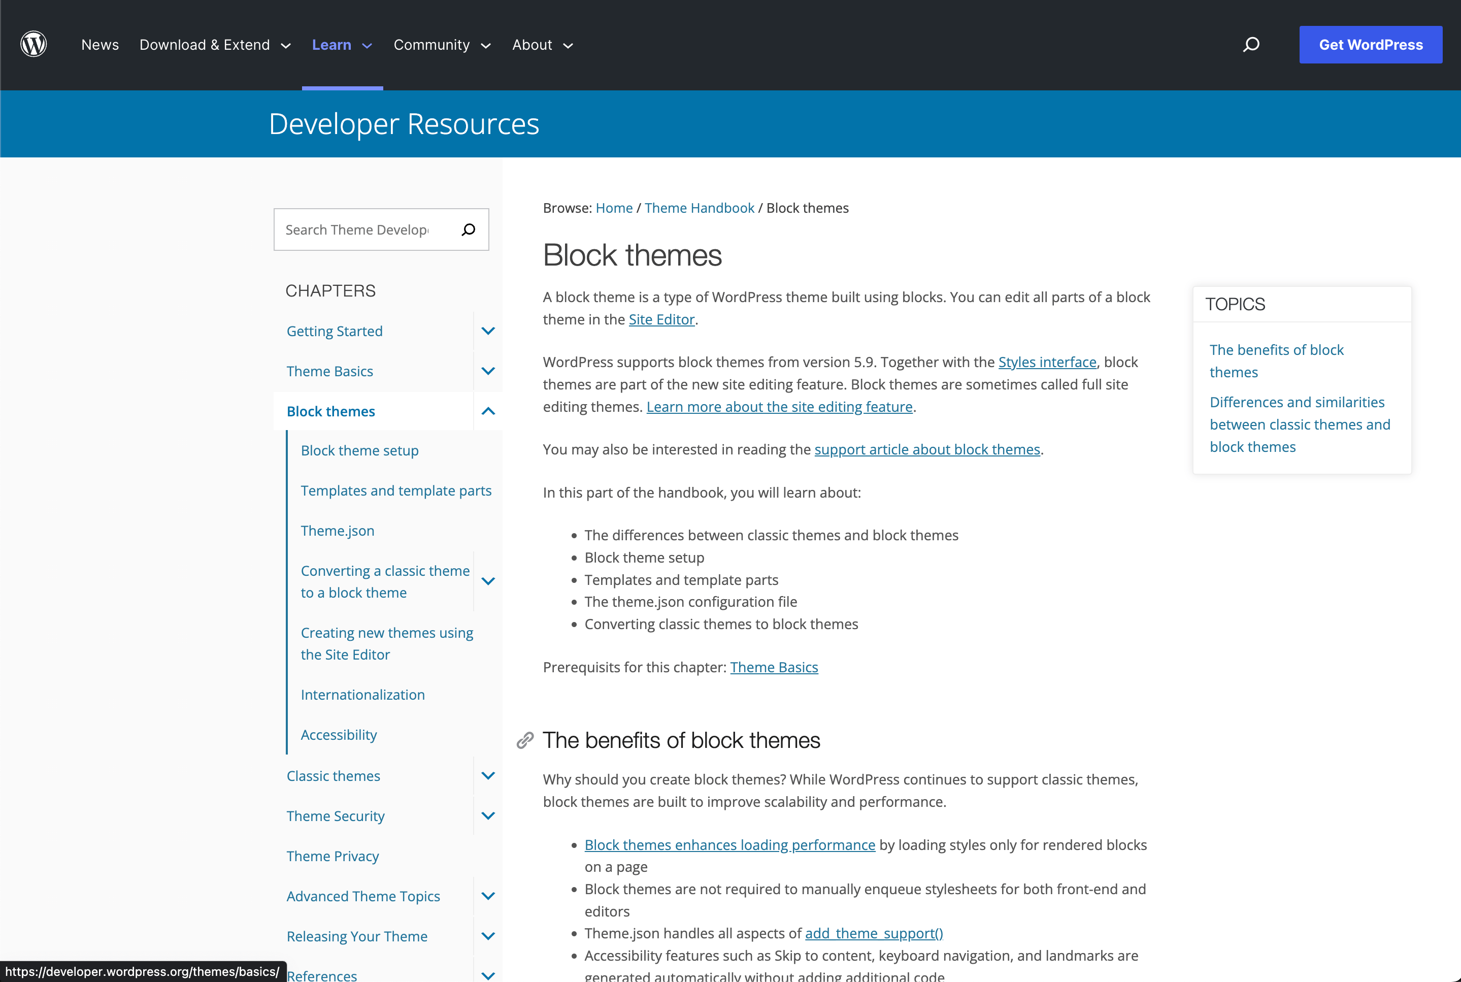Viewport: 1461px width, 982px height.
Task: Click the anchor link icon beside benefits heading
Action: point(525,740)
